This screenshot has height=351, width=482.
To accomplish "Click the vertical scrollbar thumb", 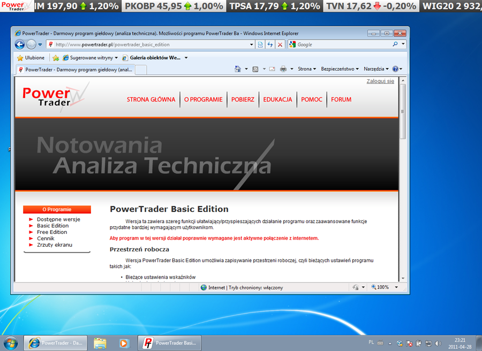I will coord(403,111).
